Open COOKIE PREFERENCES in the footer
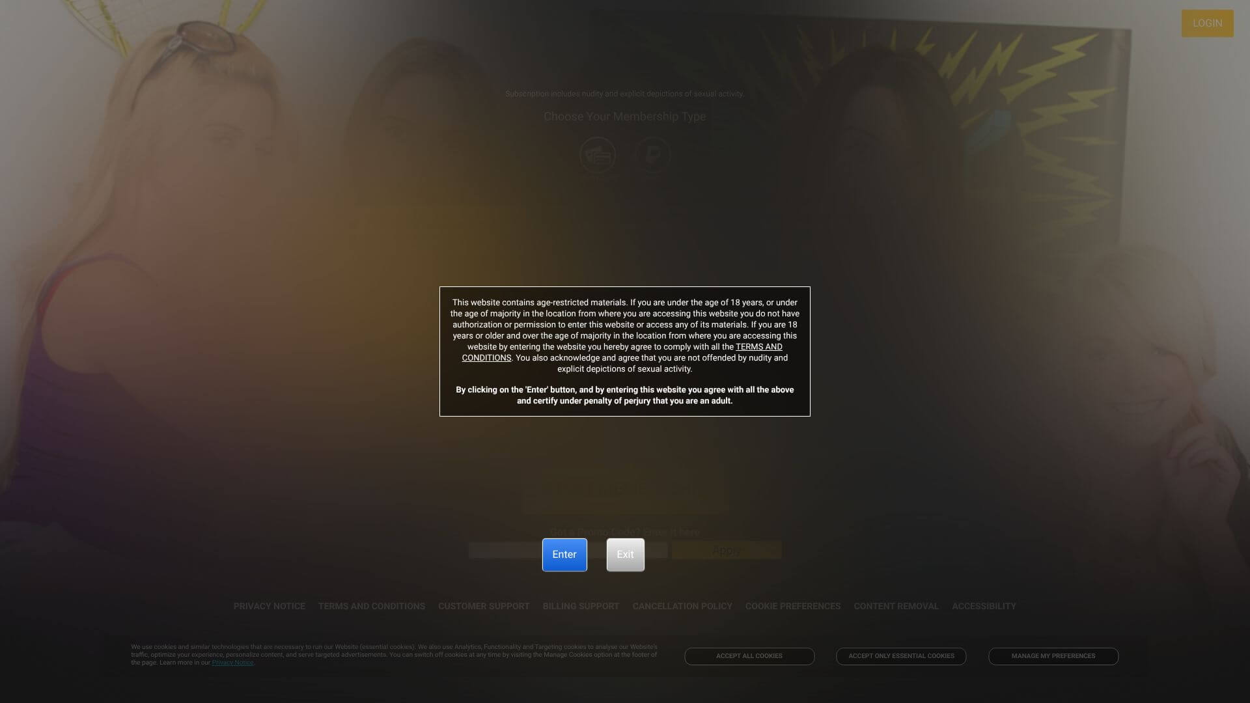Screen dimensions: 1250x703 [x=792, y=606]
